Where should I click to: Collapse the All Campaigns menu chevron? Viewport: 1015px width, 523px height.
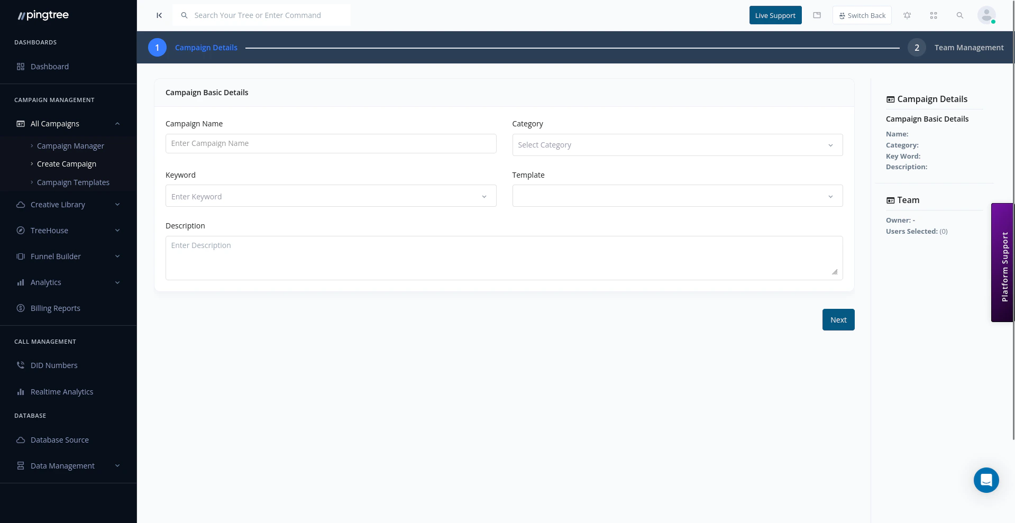click(x=117, y=124)
